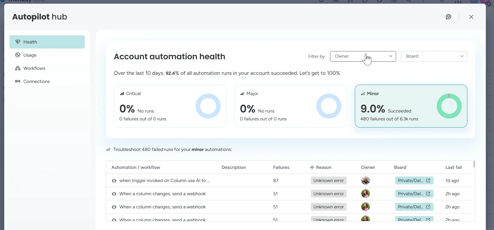The width and height of the screenshot is (494, 230).
Task: Click the Automation / workflow column header
Action: point(136,167)
